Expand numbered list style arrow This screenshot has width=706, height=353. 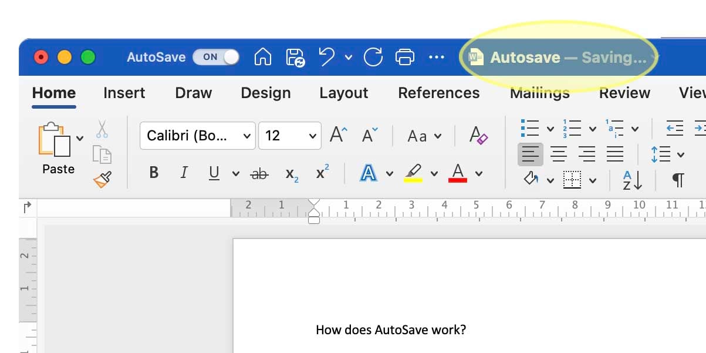coord(593,129)
